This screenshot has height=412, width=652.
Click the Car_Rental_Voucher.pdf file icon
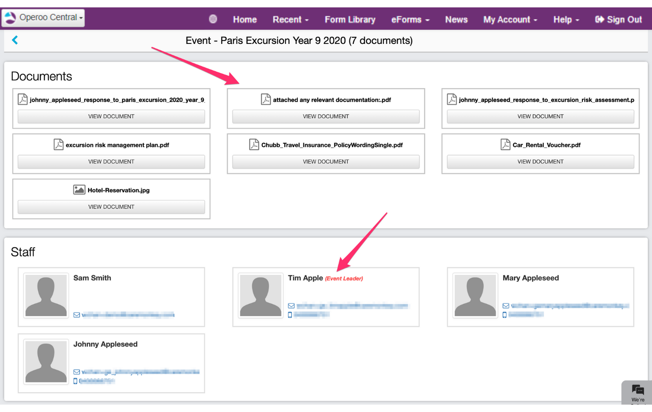tap(505, 145)
